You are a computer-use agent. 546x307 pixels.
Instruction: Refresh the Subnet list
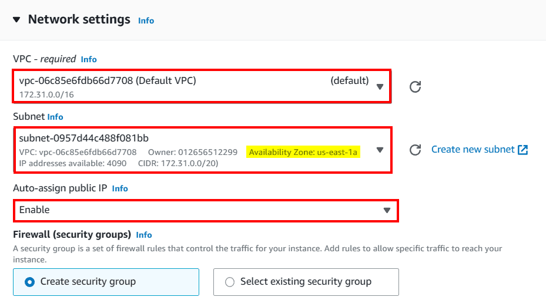(x=415, y=150)
